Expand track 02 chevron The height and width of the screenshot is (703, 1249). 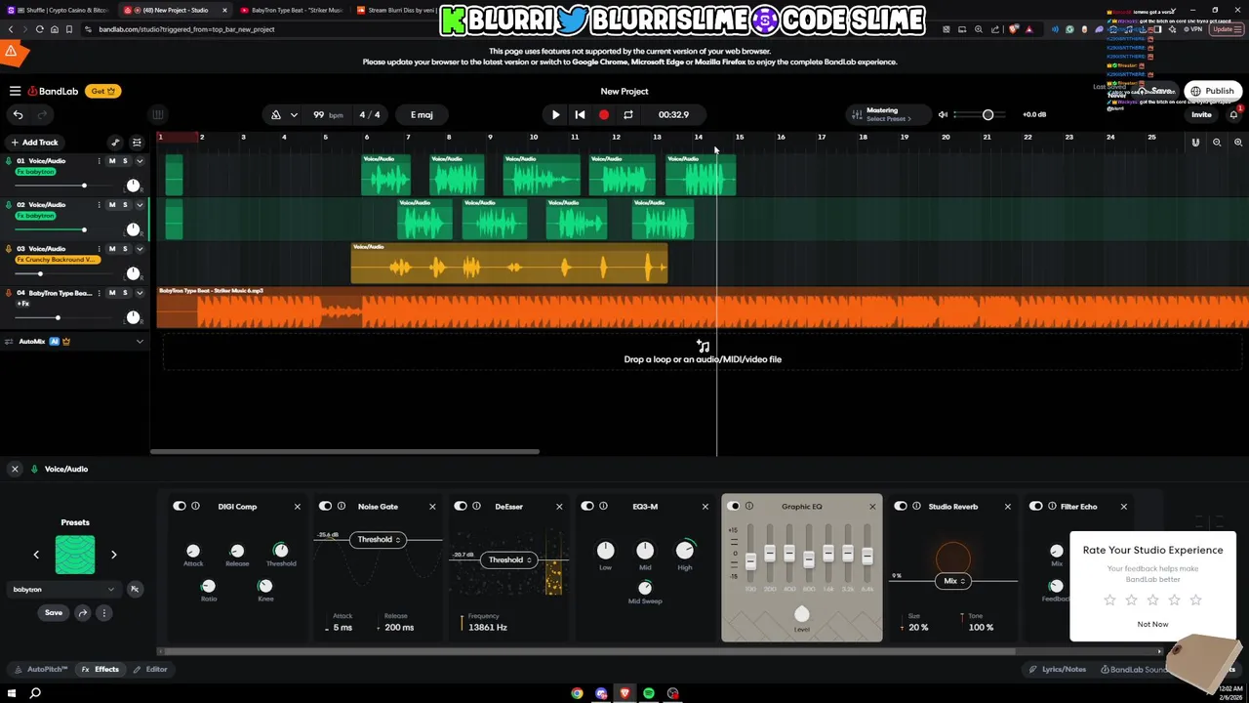[140, 205]
